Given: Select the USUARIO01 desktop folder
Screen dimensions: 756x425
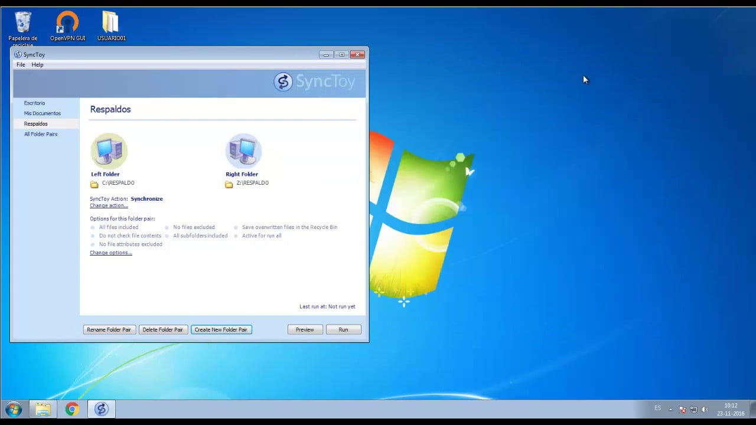Looking at the screenshot, I should tap(111, 27).
